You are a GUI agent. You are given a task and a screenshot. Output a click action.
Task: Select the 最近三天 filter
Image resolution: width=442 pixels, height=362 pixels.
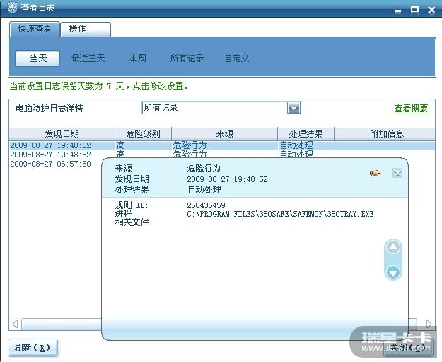(88, 59)
